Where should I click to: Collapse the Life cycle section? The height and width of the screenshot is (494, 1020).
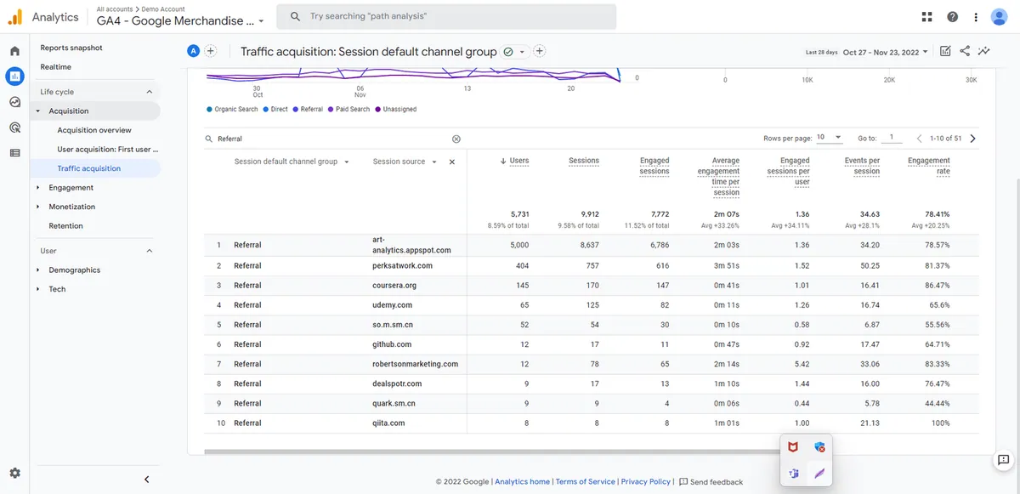point(149,92)
